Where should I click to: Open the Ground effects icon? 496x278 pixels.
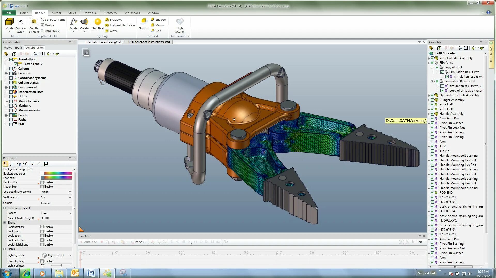point(144,22)
